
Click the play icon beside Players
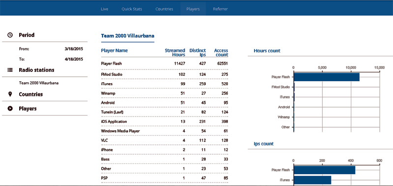10,109
